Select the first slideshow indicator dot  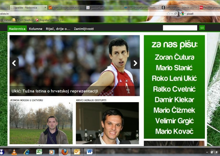coord(127,81)
